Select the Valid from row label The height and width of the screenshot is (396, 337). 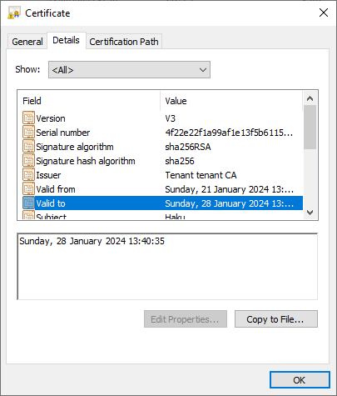pos(56,189)
